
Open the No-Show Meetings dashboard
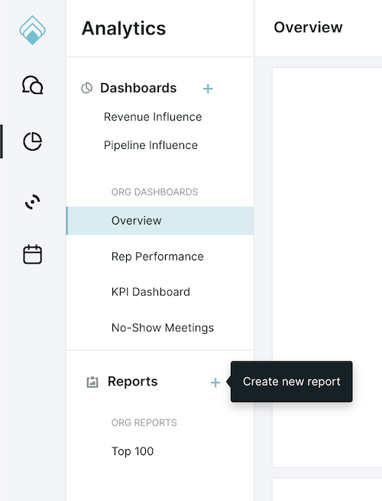coord(163,328)
